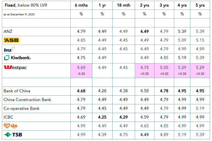This screenshot has width=212, height=141.
Task: Select the Co-operative Bank link
Action: (x=22, y=108)
